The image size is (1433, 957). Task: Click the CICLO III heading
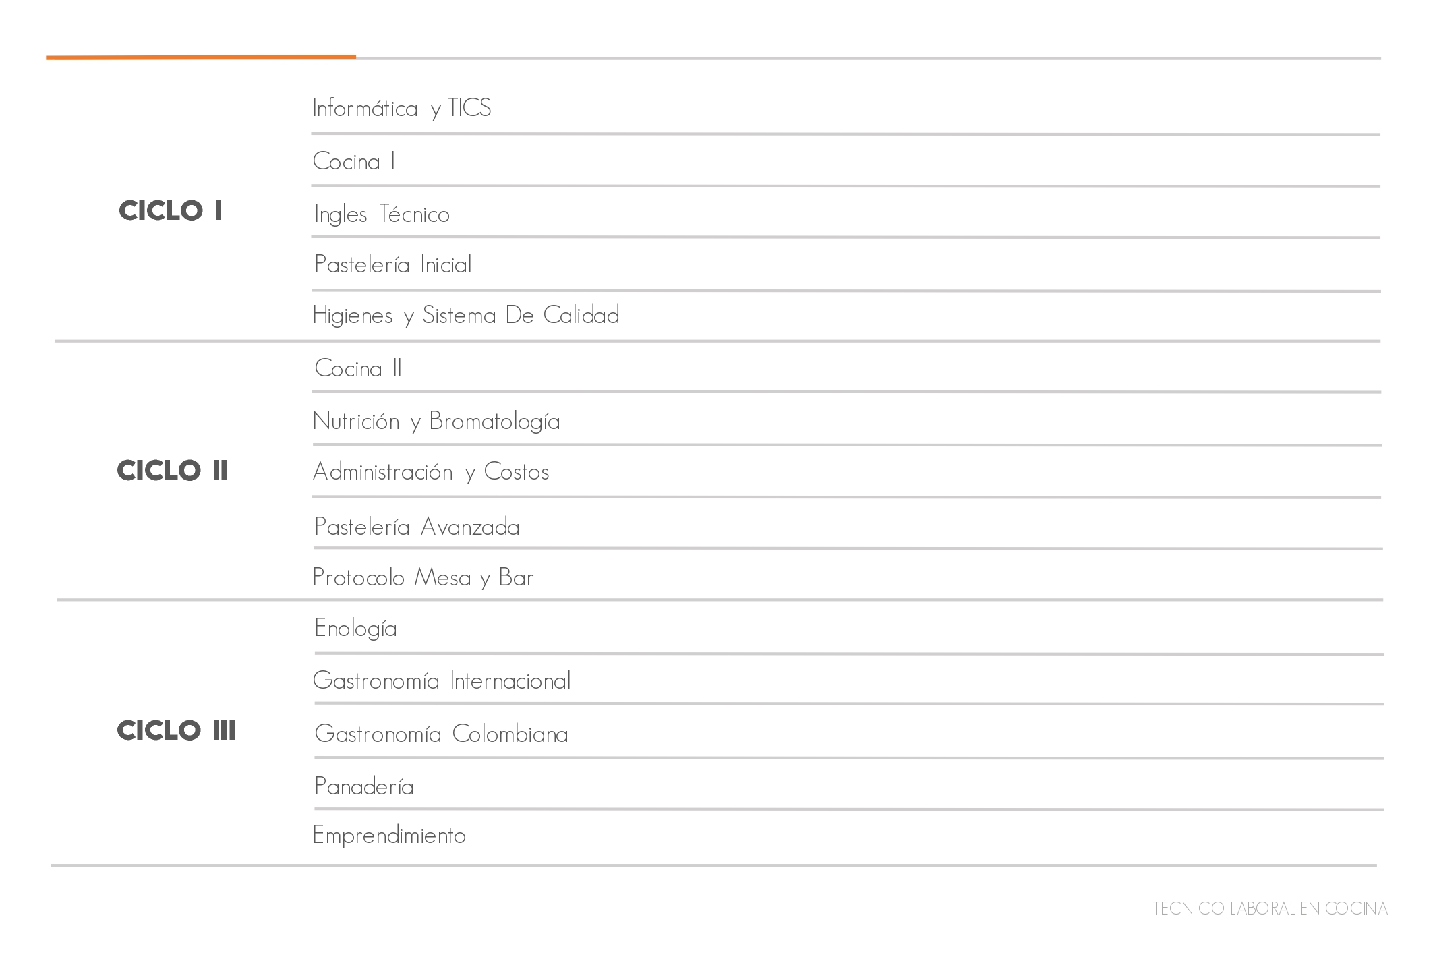tap(177, 730)
